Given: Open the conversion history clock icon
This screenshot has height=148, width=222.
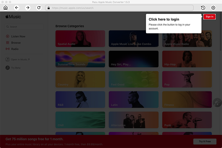Looking at the screenshot, I should (x=203, y=8).
